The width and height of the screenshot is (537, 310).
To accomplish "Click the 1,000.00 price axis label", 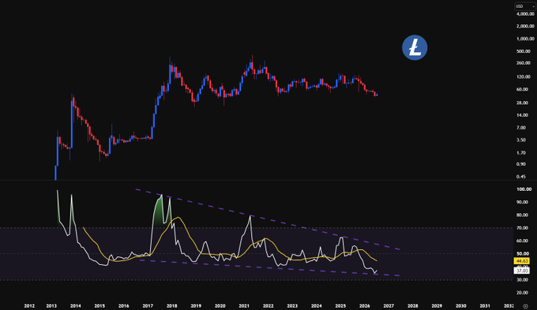I will pos(525,39).
